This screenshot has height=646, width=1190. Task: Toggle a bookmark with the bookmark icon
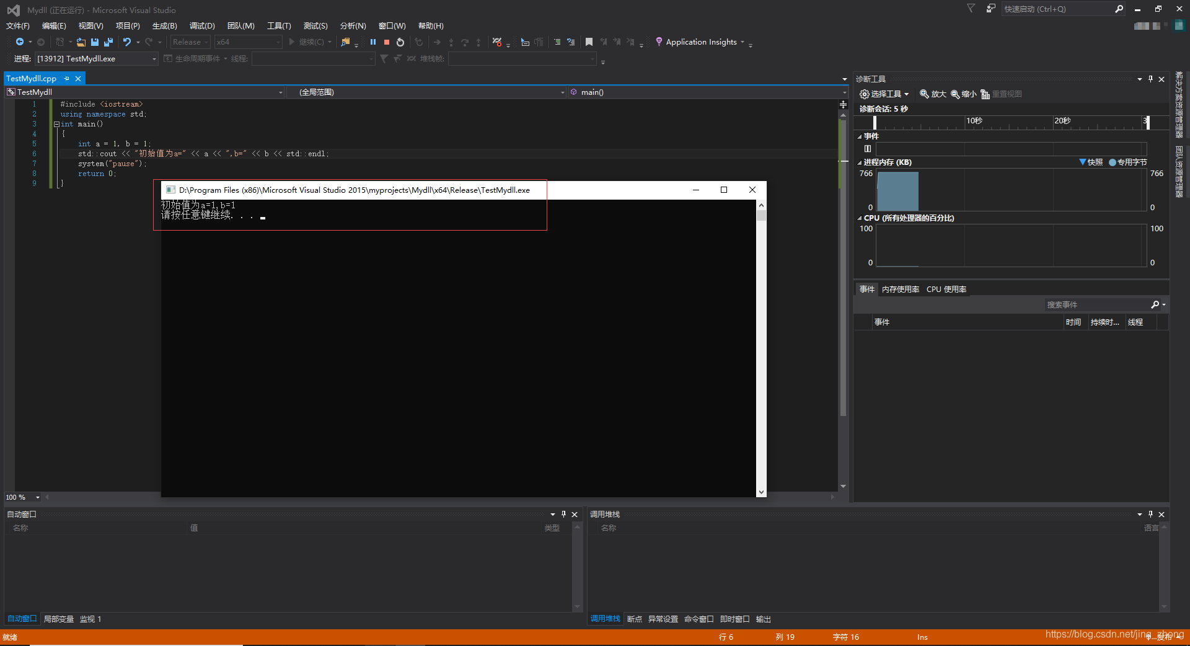point(589,42)
